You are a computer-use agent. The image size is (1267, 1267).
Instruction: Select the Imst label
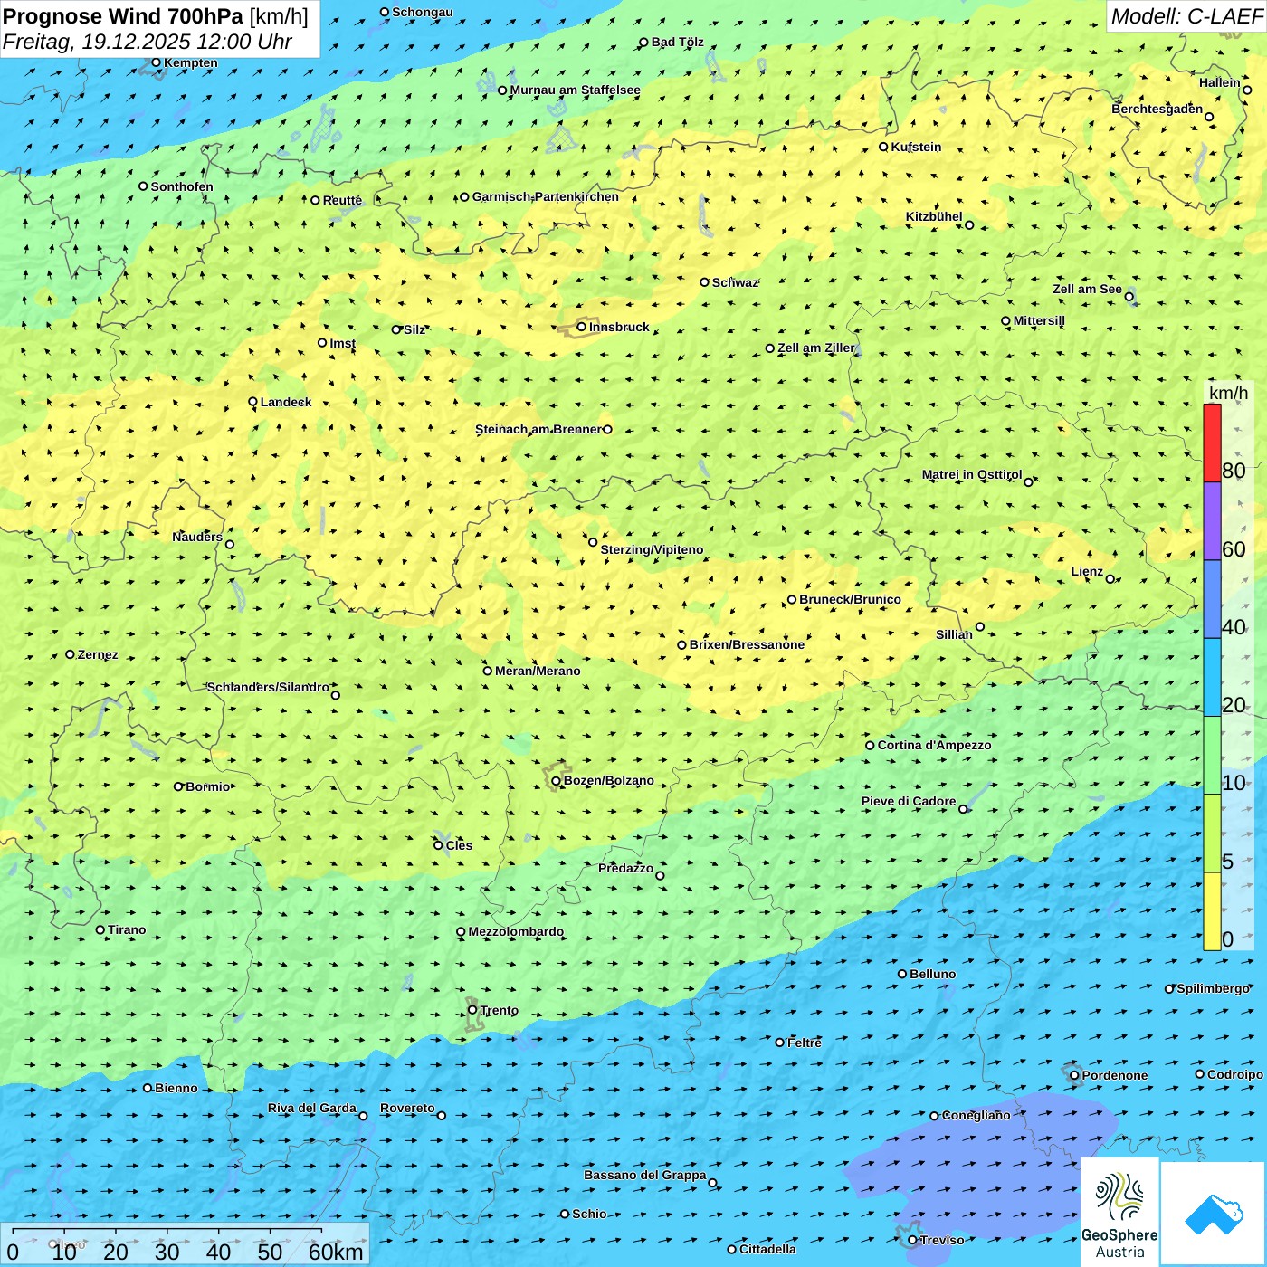point(343,343)
